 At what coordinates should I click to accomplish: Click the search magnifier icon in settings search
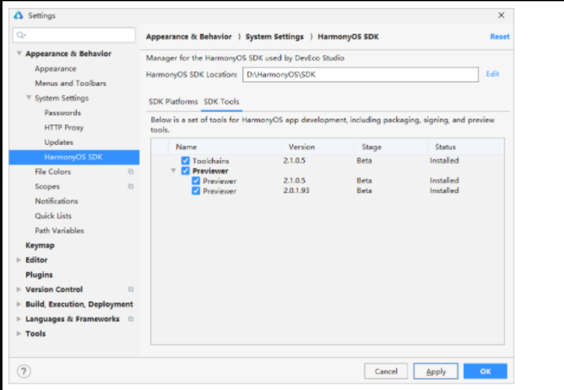click(21, 35)
